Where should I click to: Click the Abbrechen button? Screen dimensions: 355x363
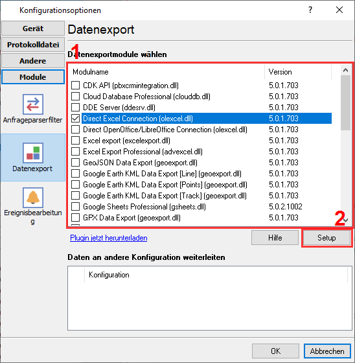pyautogui.click(x=327, y=351)
